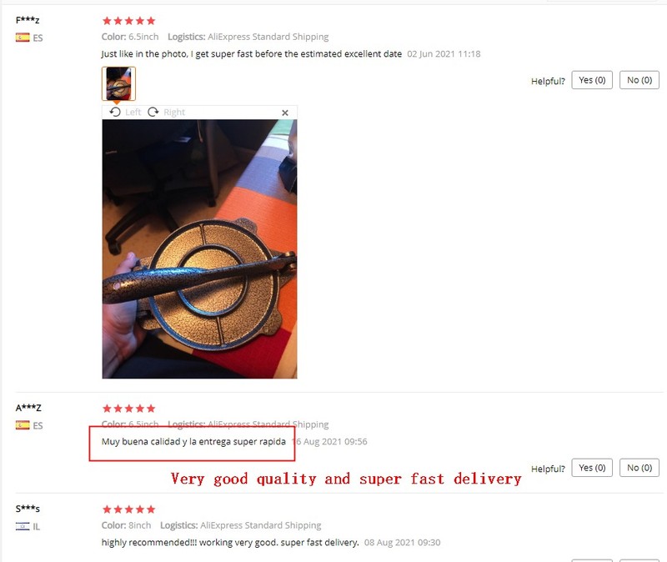Mark F***z's review as not helpful with No (0)
This screenshot has width=667, height=562.
[x=639, y=80]
